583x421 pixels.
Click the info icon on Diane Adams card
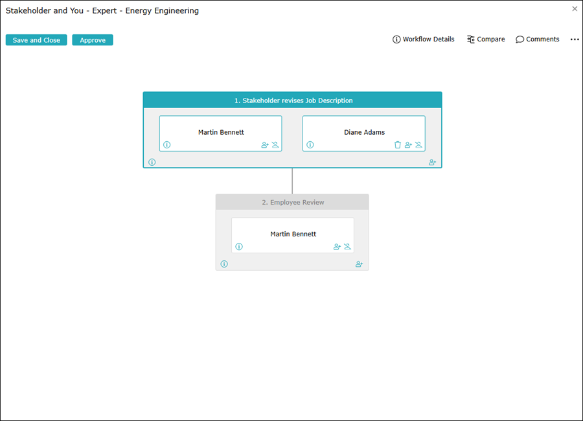tap(310, 145)
